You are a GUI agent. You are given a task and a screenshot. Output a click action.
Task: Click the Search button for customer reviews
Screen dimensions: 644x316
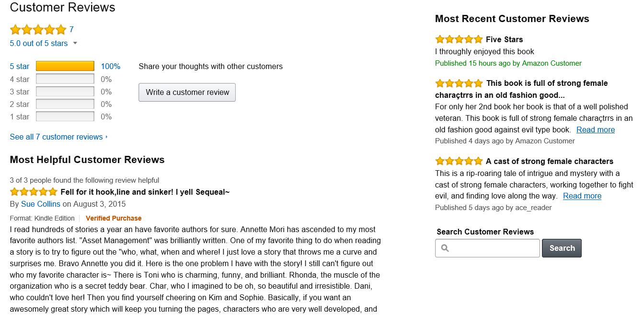coord(562,248)
